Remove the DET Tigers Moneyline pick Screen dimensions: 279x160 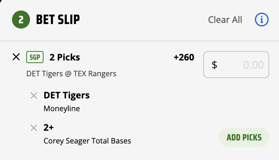coord(34,95)
